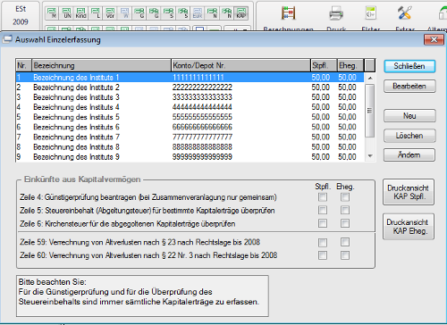Check Zeile 60 Altverluste § 22 for Stpfl.
Screen dimensions: 447x325
click(x=323, y=255)
